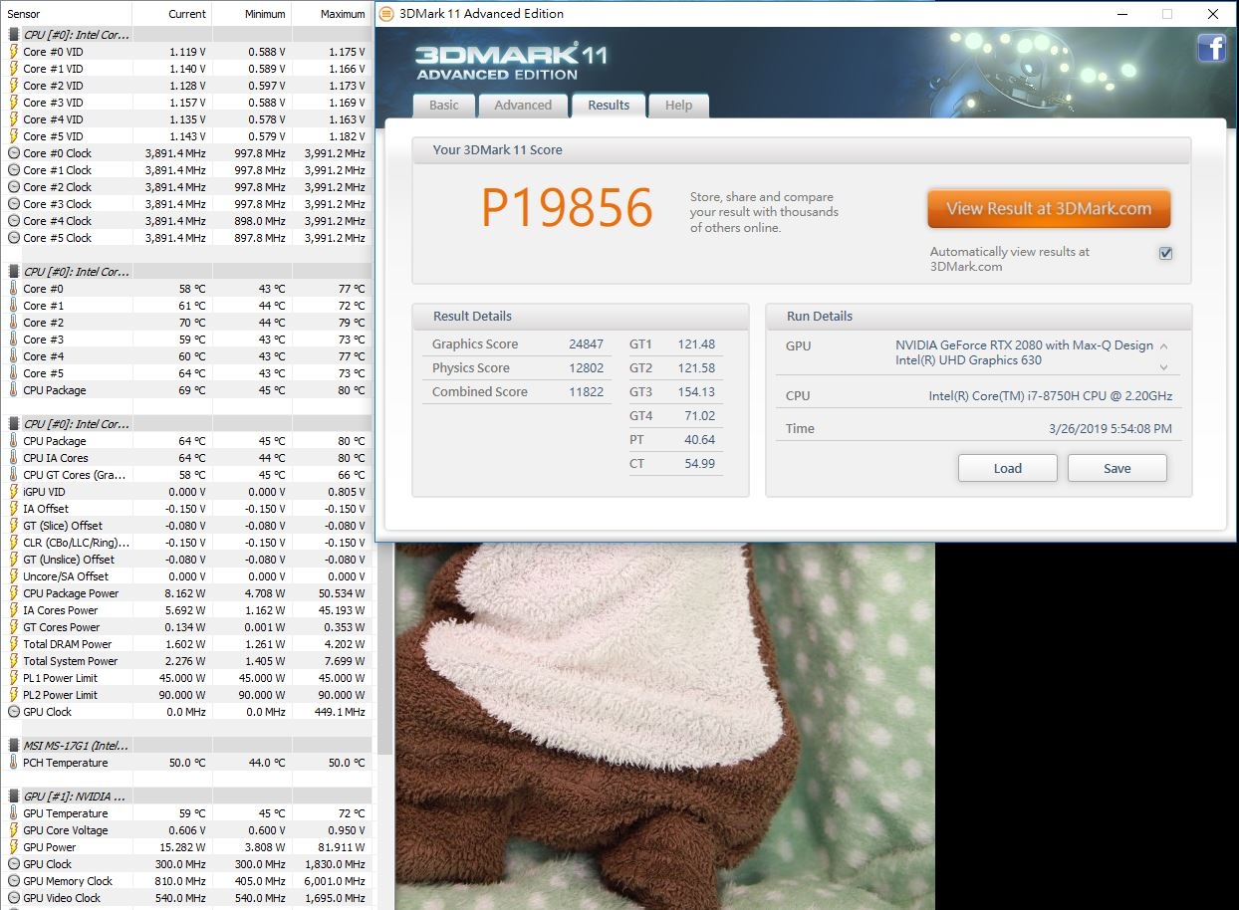The width and height of the screenshot is (1239, 910).
Task: Sort by the Current column header
Action: [x=172, y=14]
